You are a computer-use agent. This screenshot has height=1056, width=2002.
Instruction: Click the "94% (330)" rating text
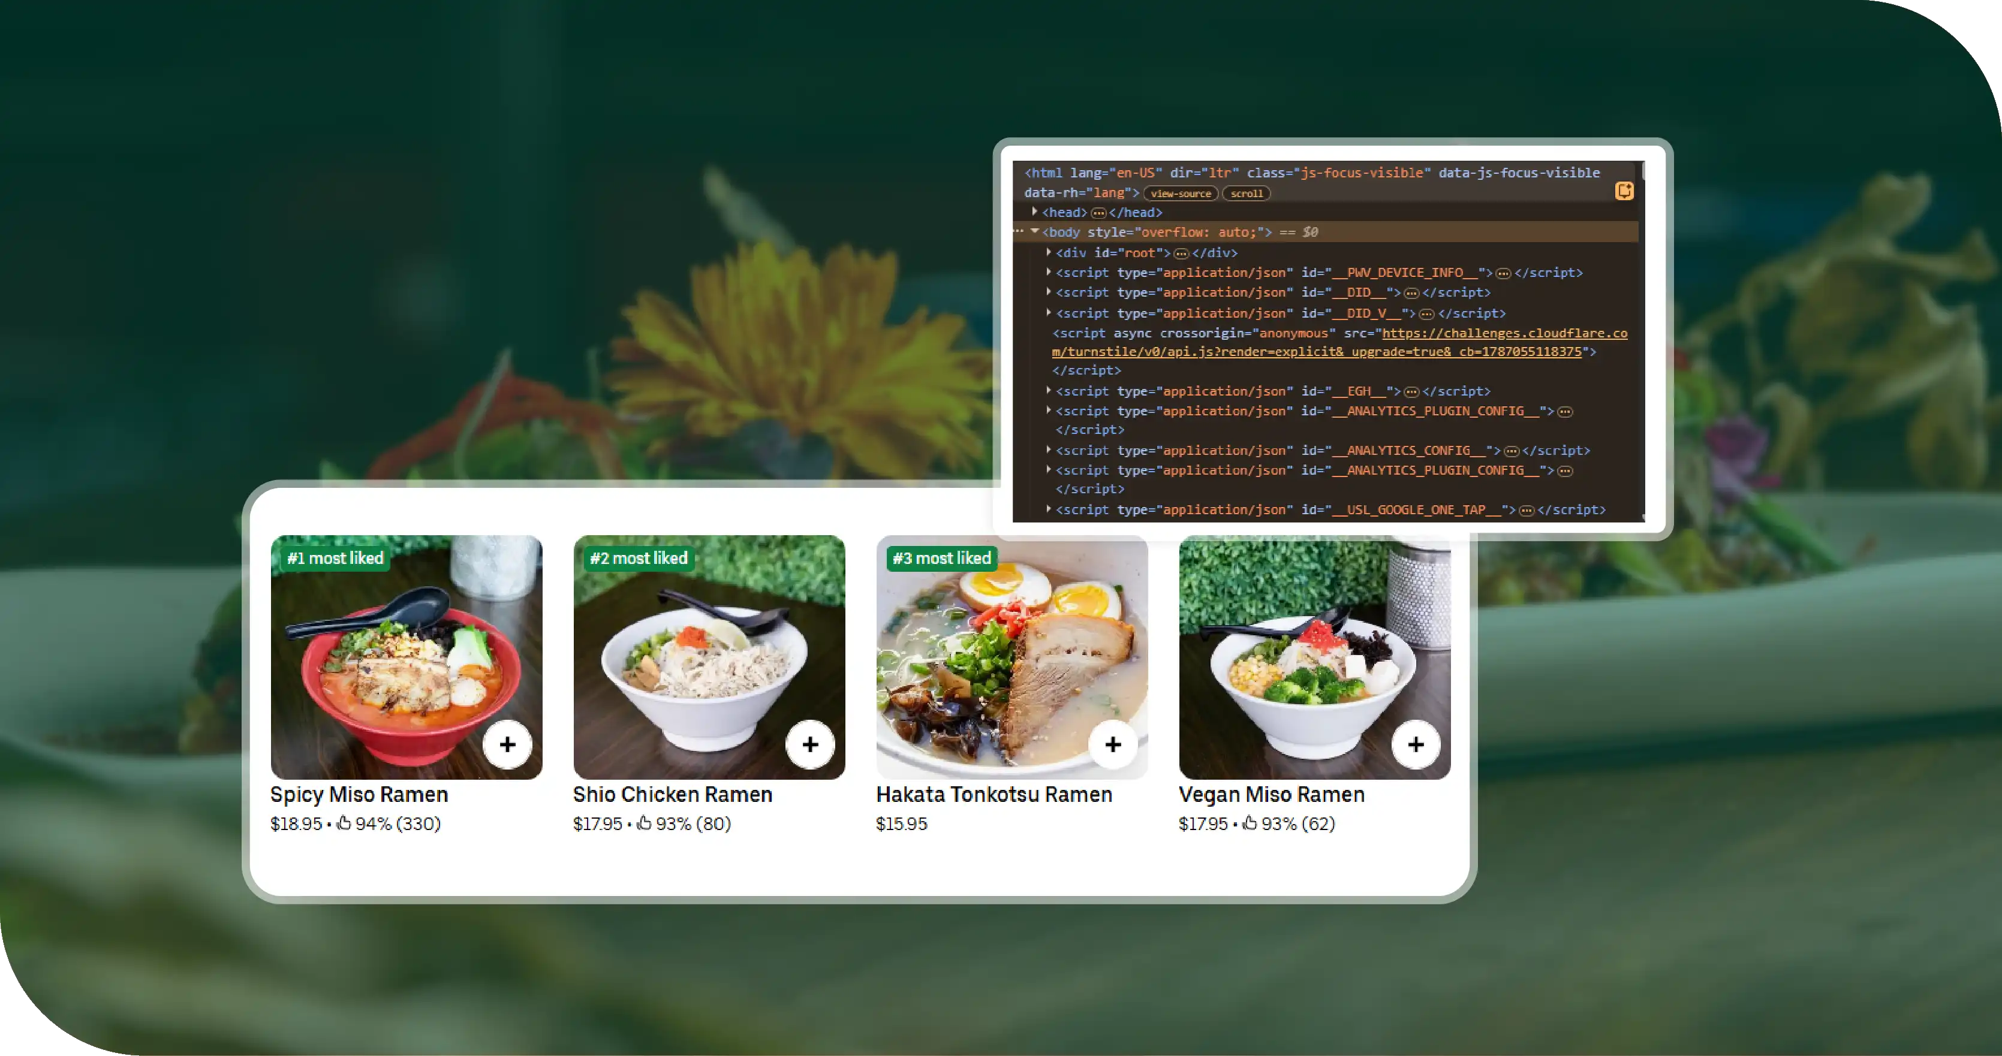point(398,823)
